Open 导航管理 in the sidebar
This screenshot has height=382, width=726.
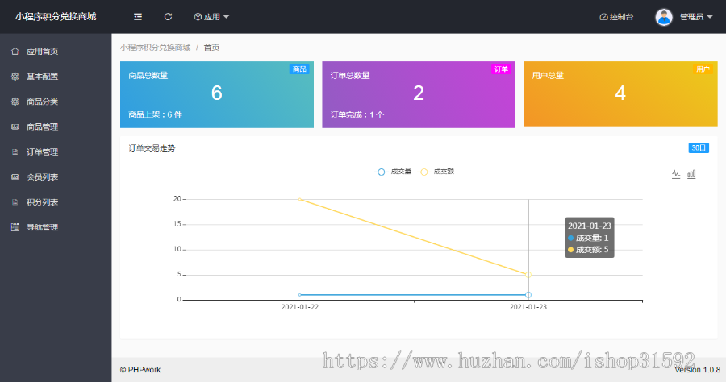coord(56,227)
